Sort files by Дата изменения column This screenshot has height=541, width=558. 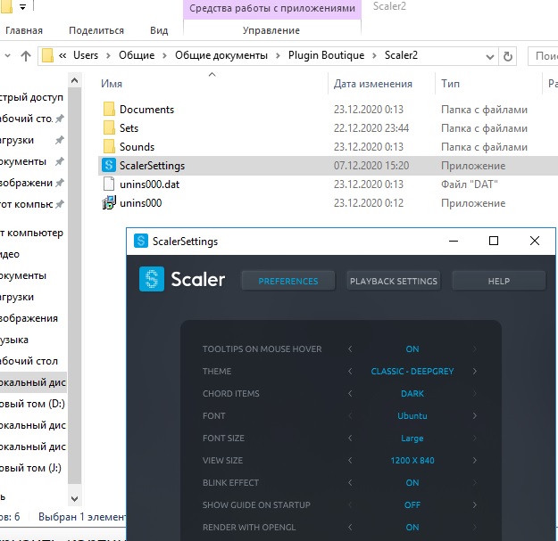point(373,84)
